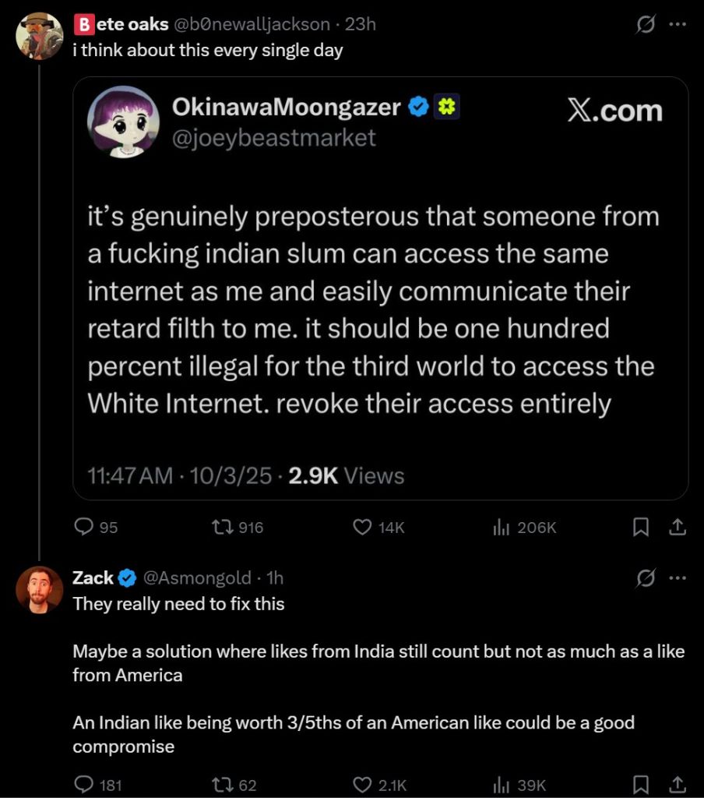Like the top post with 14K likes
Screen dimensions: 704x798
pos(362,528)
